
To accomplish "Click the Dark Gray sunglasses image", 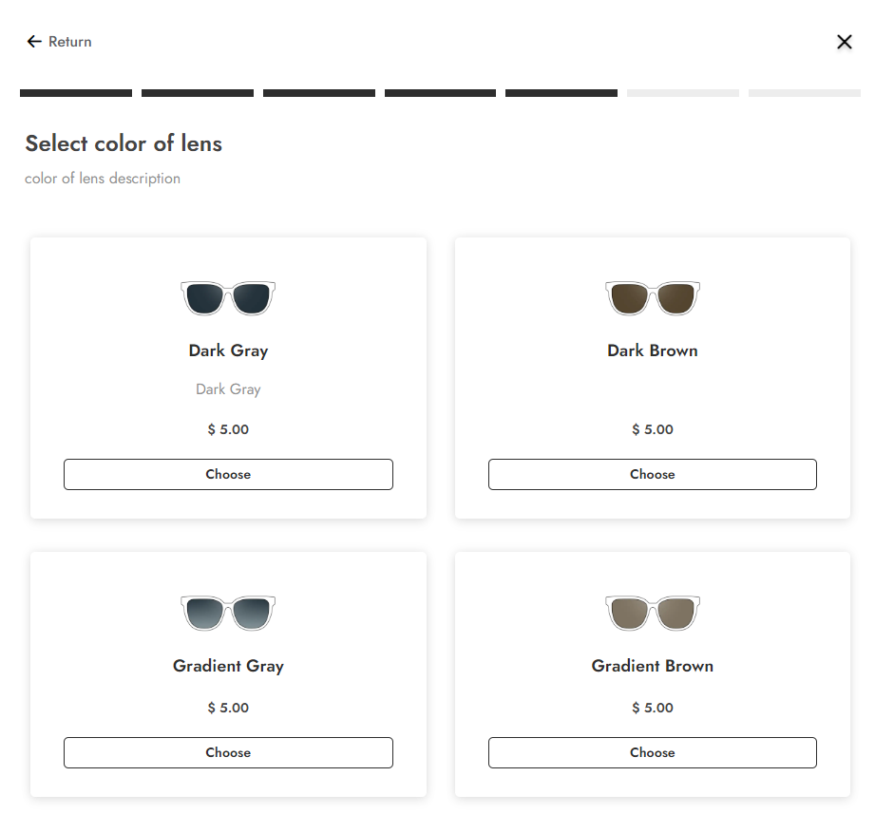I will point(228,298).
